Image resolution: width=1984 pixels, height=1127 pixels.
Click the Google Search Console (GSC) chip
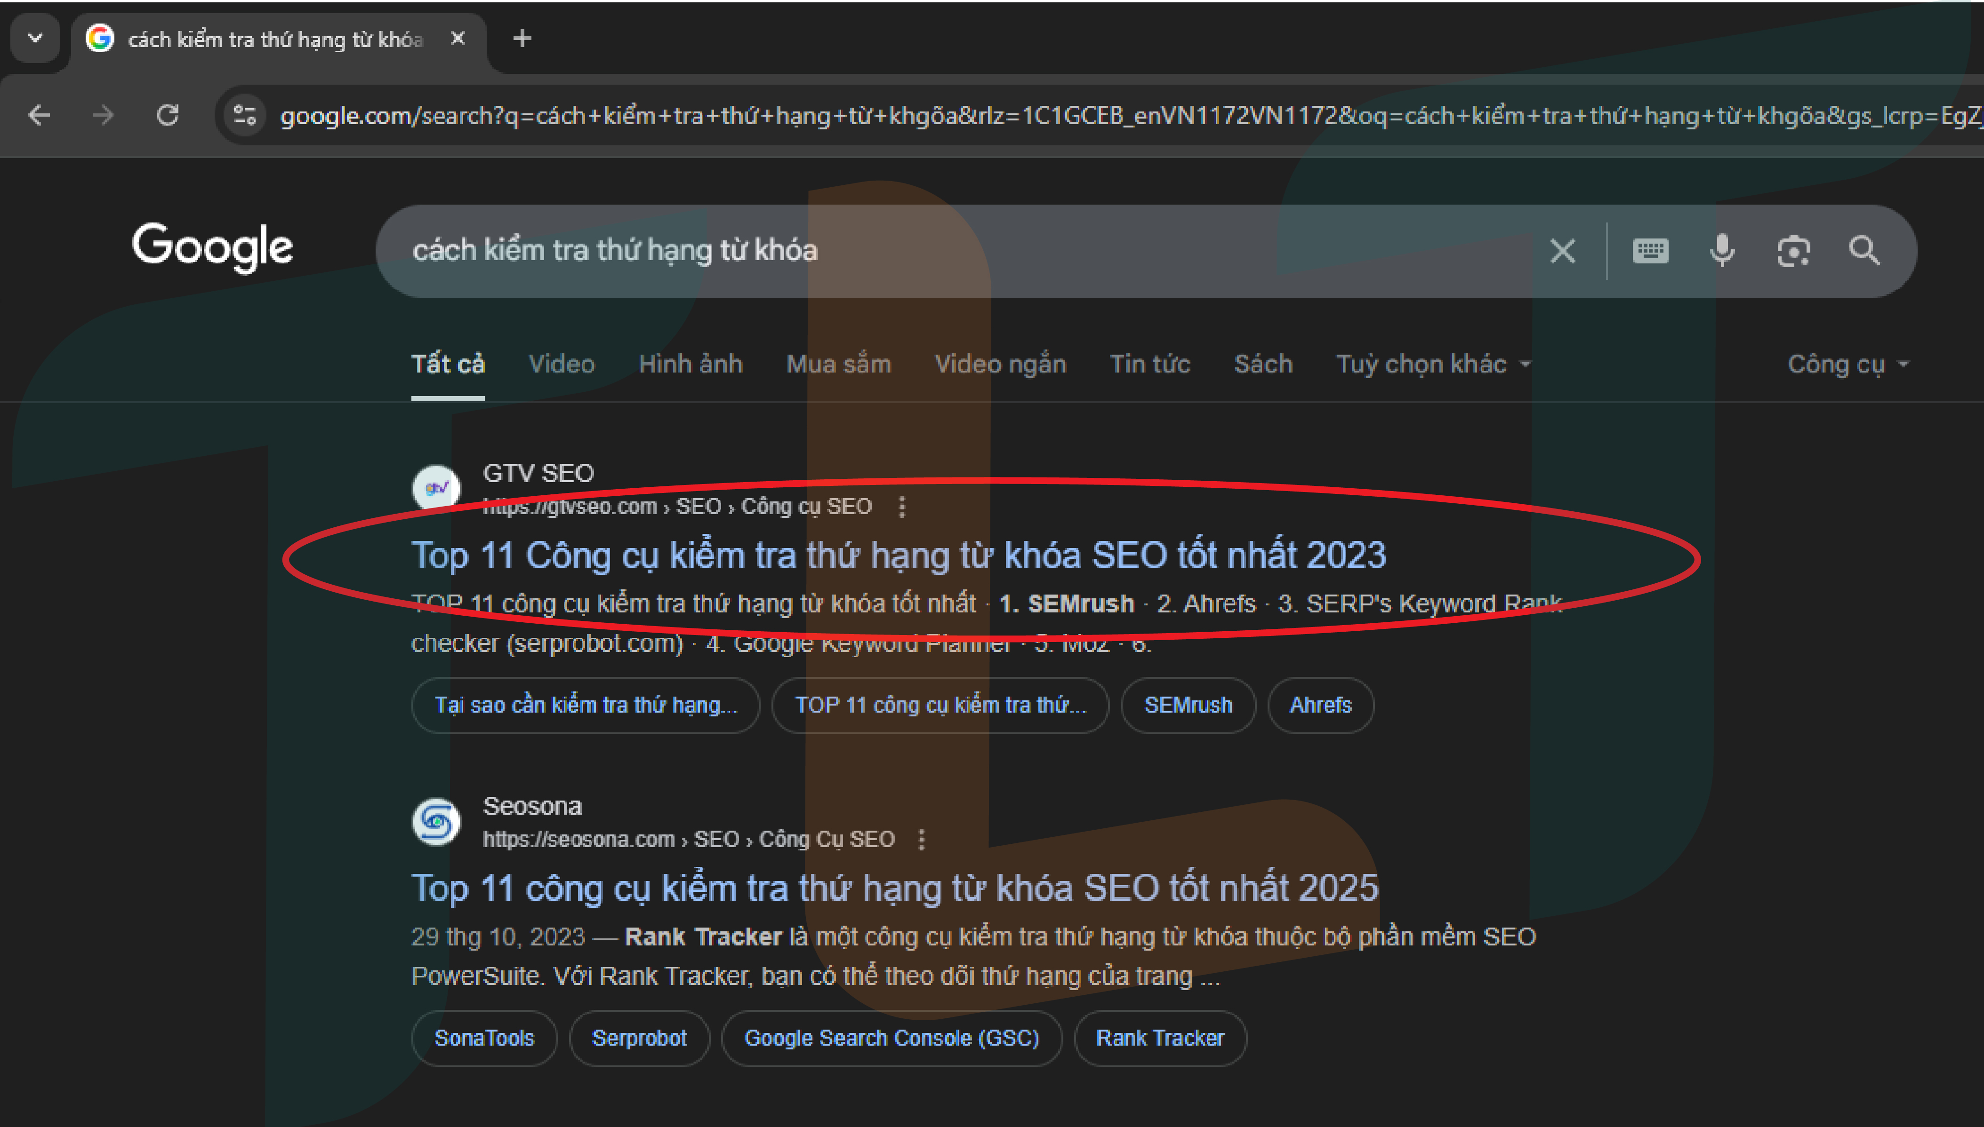[892, 1038]
